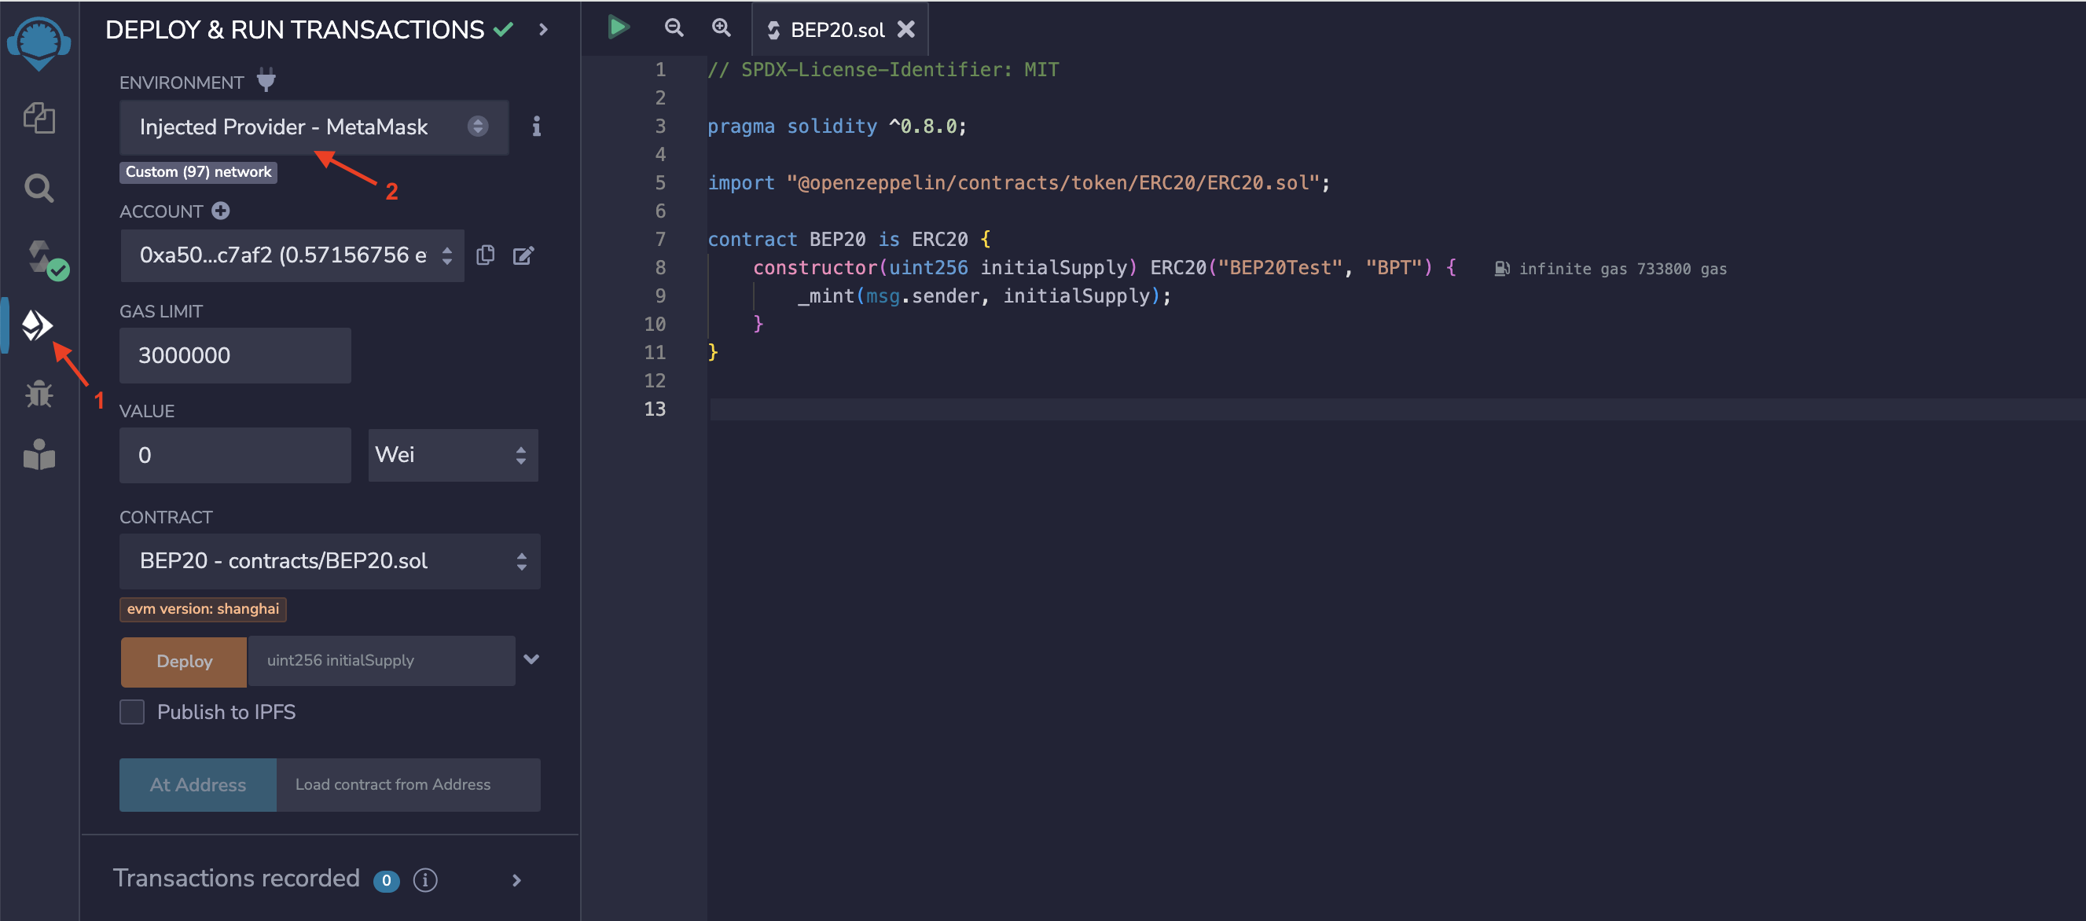
Task: Click the pragma solidity line
Action: click(837, 127)
